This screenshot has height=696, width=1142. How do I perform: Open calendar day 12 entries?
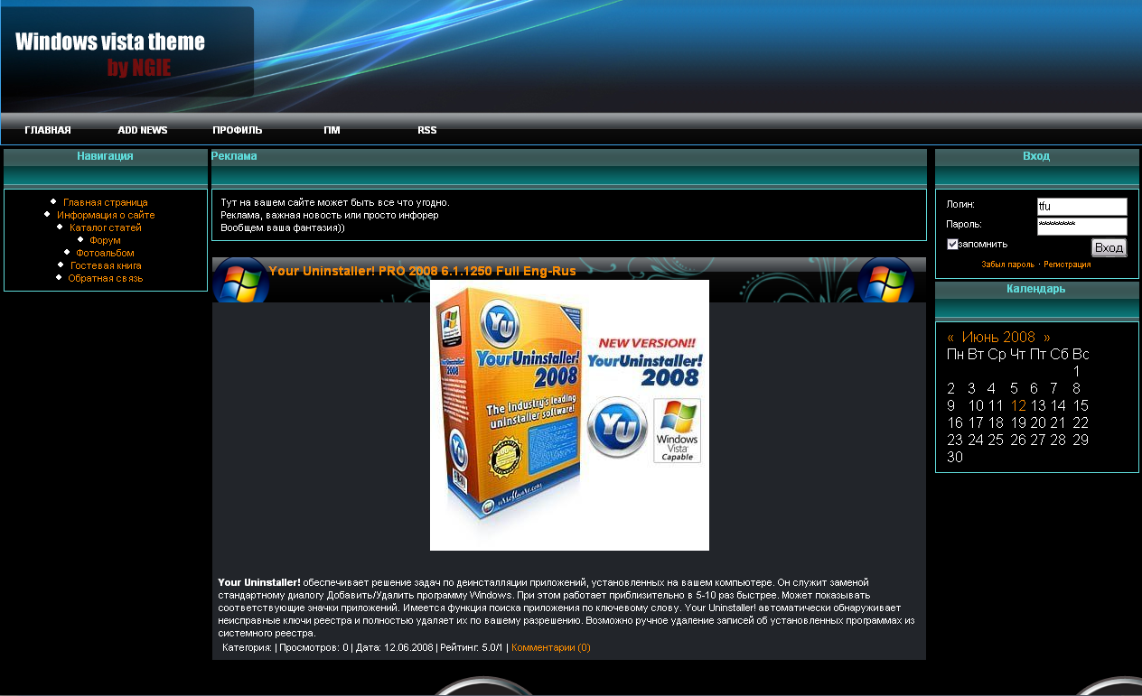point(1019,406)
